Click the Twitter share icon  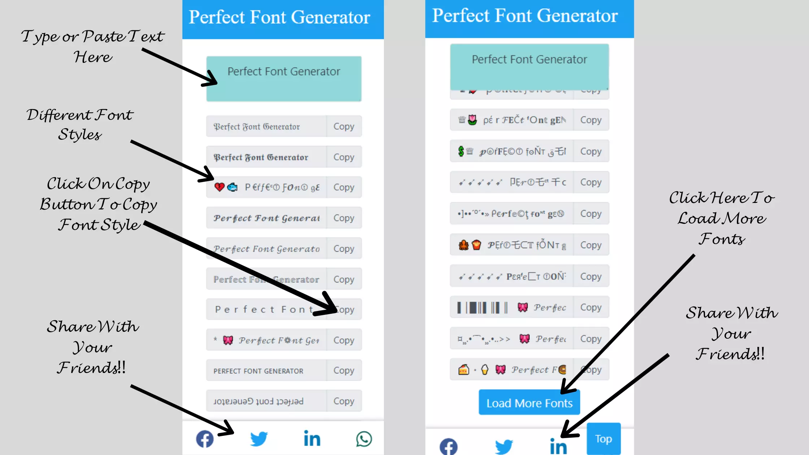[x=258, y=438]
